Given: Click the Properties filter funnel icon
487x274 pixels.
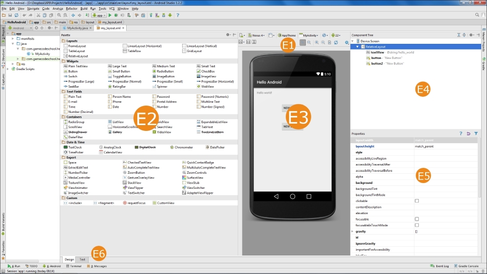Looking at the screenshot, I should tap(476, 133).
